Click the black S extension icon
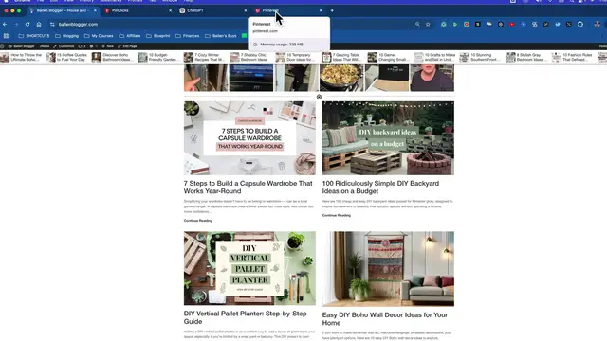Viewport: 607px width, 341px height. pos(478,24)
